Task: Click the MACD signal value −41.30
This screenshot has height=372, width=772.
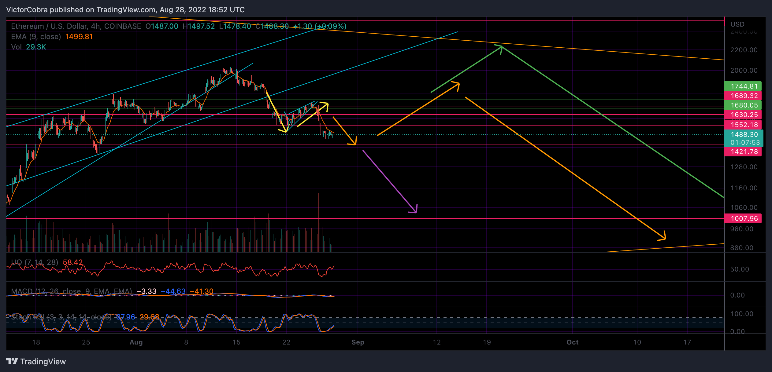Action: tap(202, 291)
